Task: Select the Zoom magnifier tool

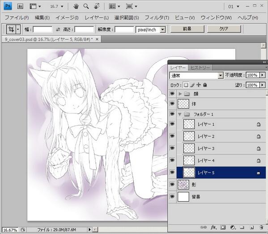Action: pyautogui.click(x=86, y=6)
